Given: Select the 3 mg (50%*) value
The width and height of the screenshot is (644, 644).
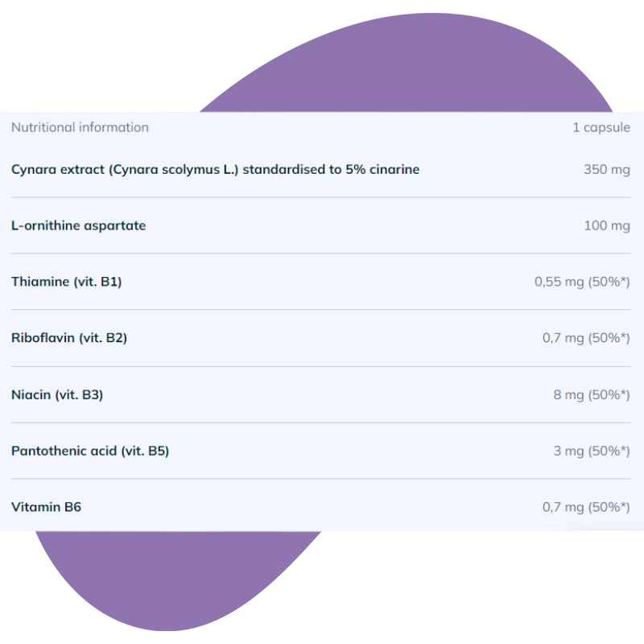Looking at the screenshot, I should (x=592, y=451).
